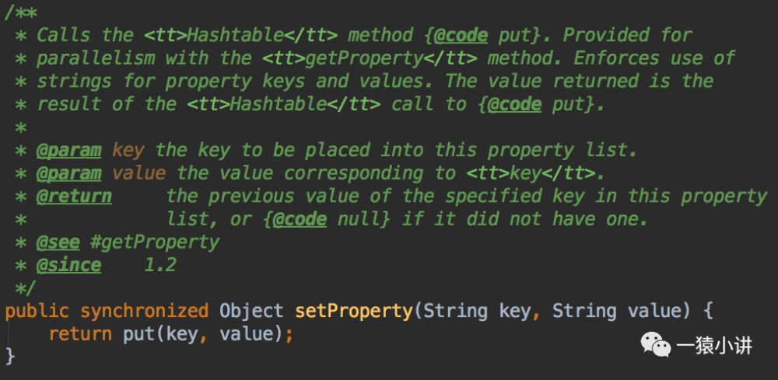Screen dimensions: 778x380
Task: Click the setProperty method name
Action: [353, 312]
